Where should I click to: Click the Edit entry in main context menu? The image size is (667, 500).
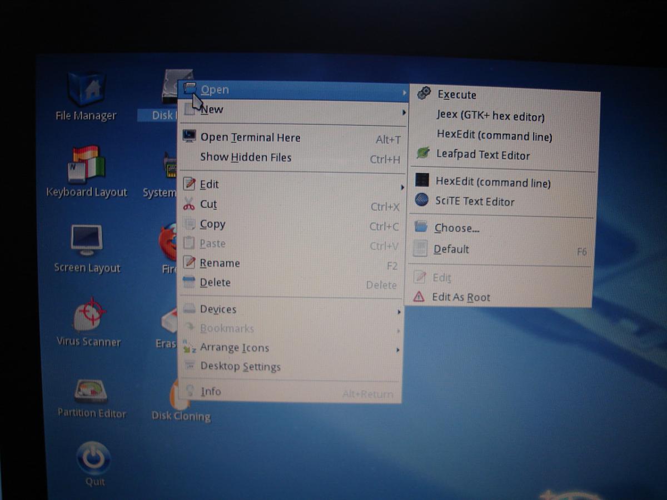(291, 185)
